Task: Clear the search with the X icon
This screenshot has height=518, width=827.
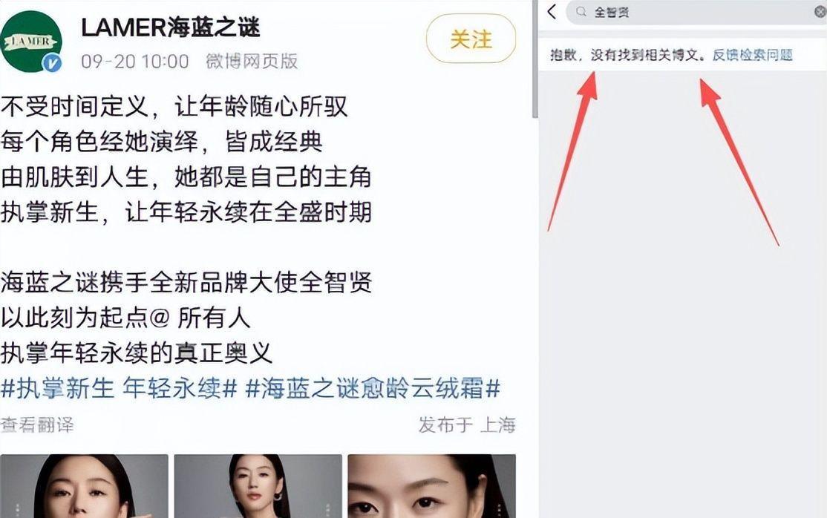Action: [820, 12]
